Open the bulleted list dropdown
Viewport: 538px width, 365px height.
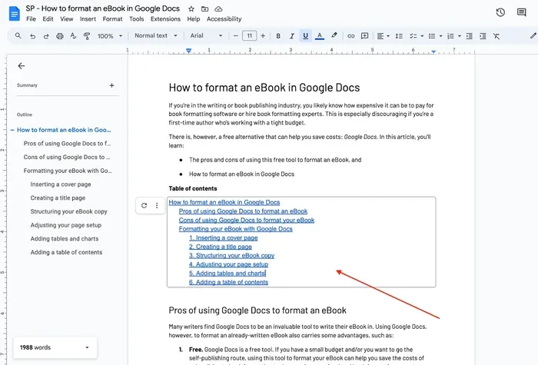(436, 36)
